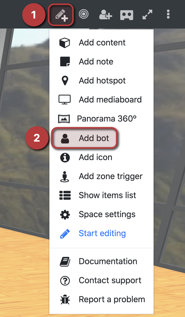This screenshot has width=185, height=317.
Task: Click the Panorama 360° picture icon
Action: (64, 119)
